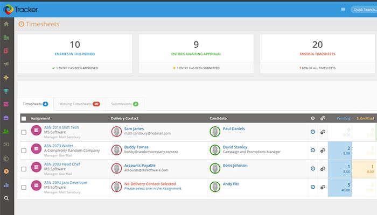Open ASN-2073 Waiter assignment link
This screenshot has height=215, width=377.
(58, 146)
